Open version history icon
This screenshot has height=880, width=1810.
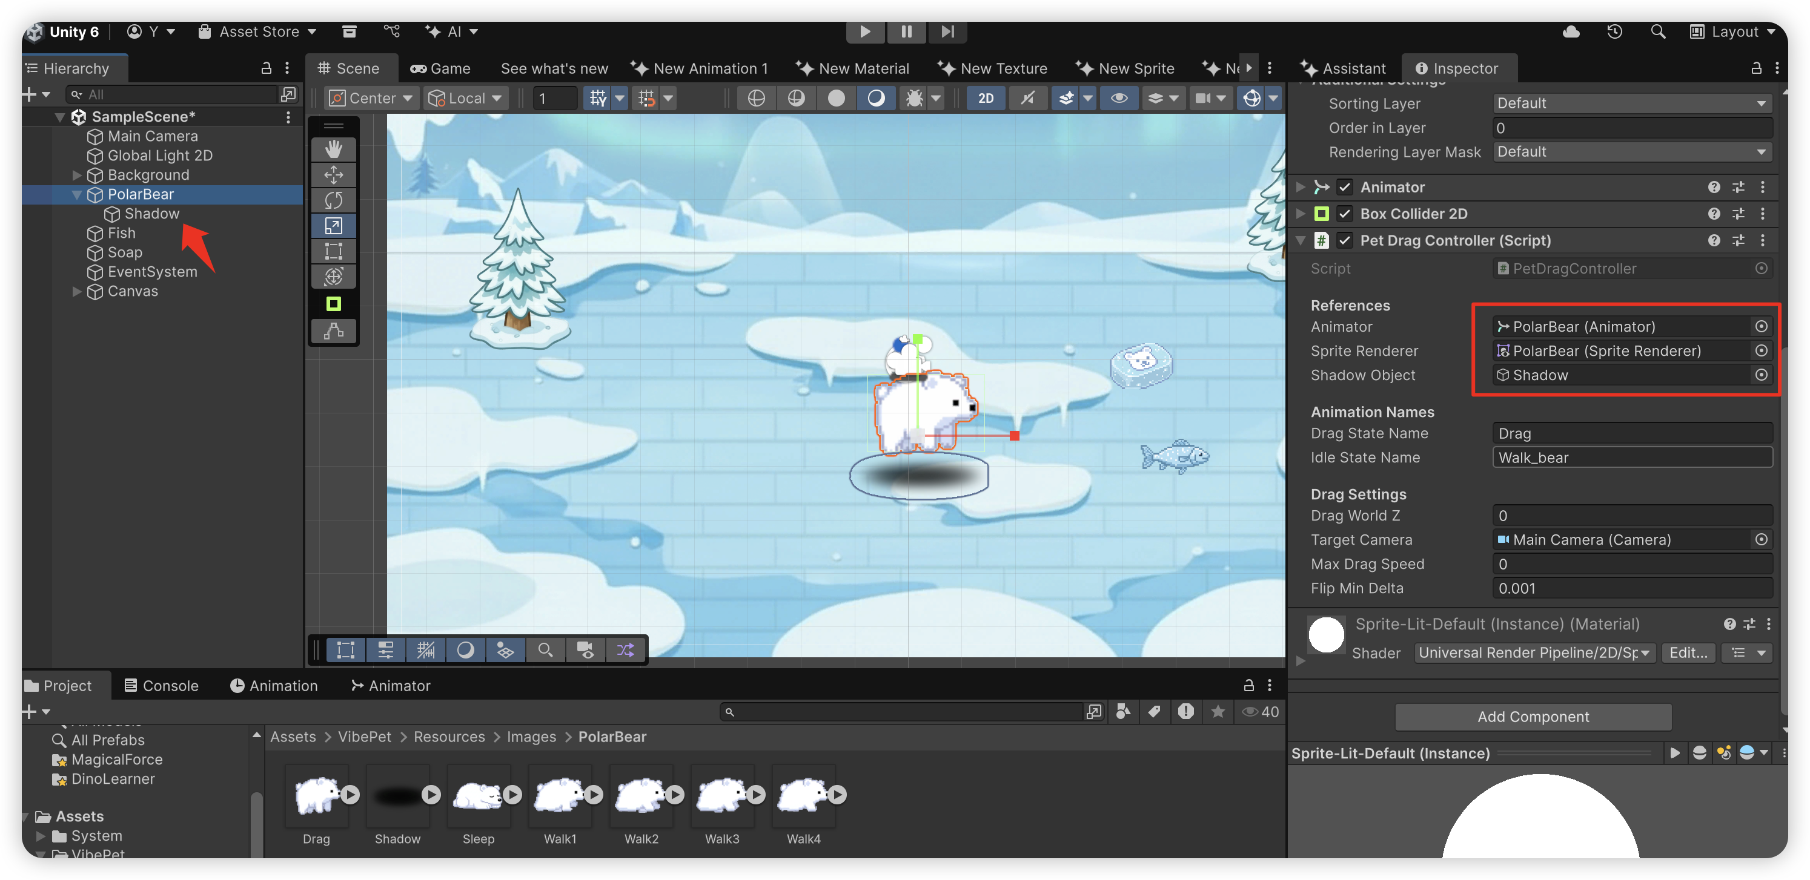[x=1614, y=31]
